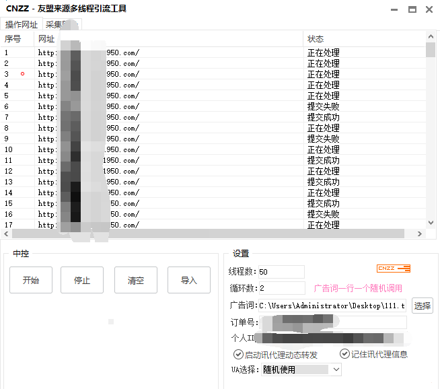Click 提交成功 status in row 15
The image size is (440, 389).
point(323,203)
